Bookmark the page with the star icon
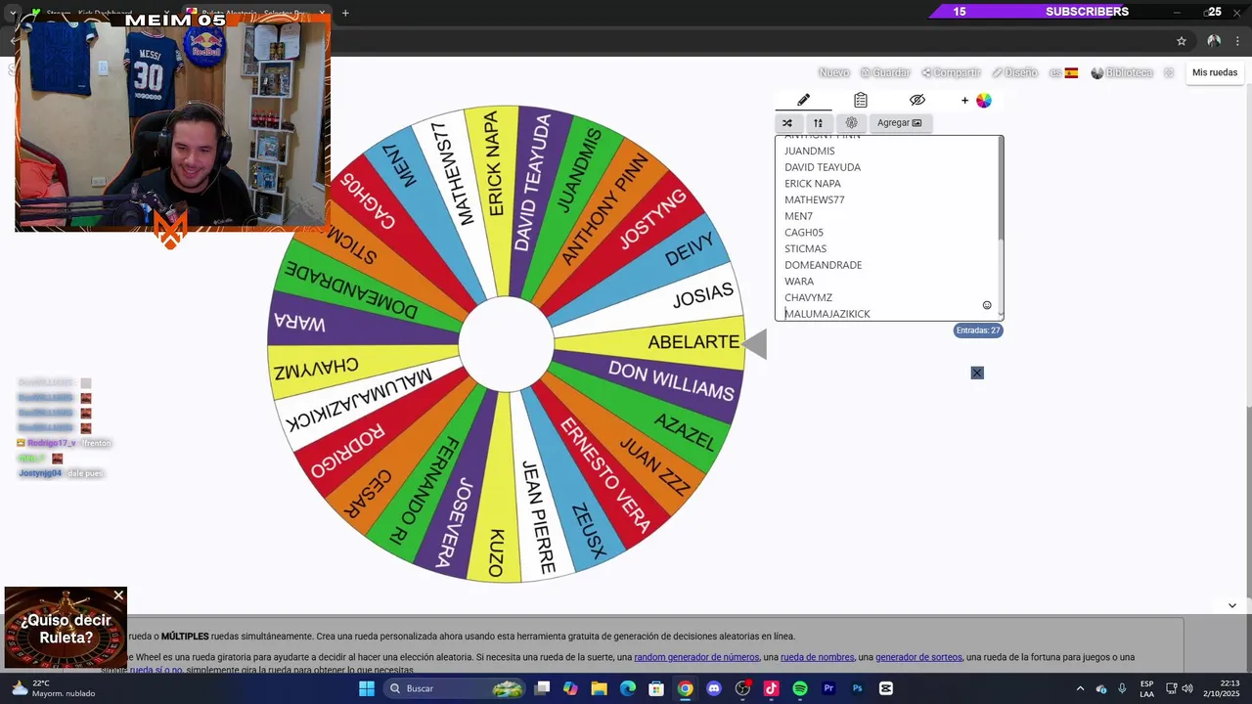The width and height of the screenshot is (1252, 704). 1182,41
